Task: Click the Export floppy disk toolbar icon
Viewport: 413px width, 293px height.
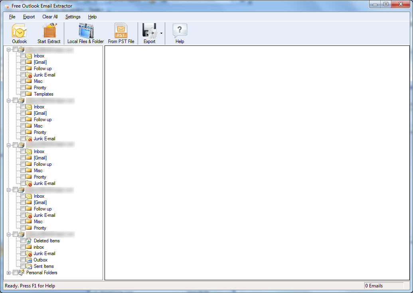Action: tap(149, 31)
